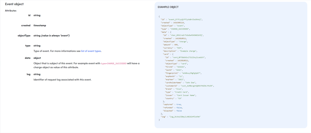
Task: Select the type attribute name
Action: [x=28, y=46]
